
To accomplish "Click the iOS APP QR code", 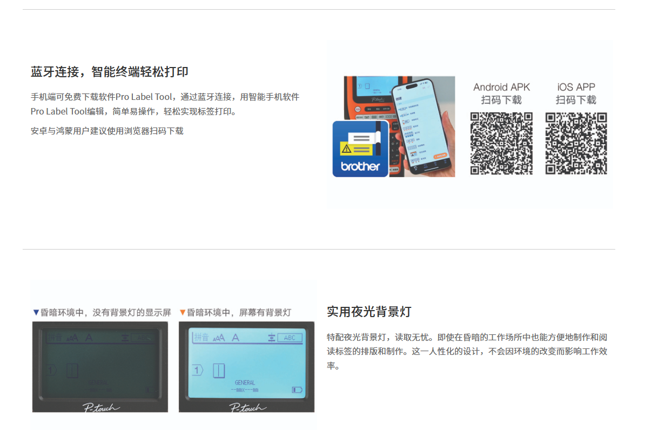I will [x=576, y=144].
